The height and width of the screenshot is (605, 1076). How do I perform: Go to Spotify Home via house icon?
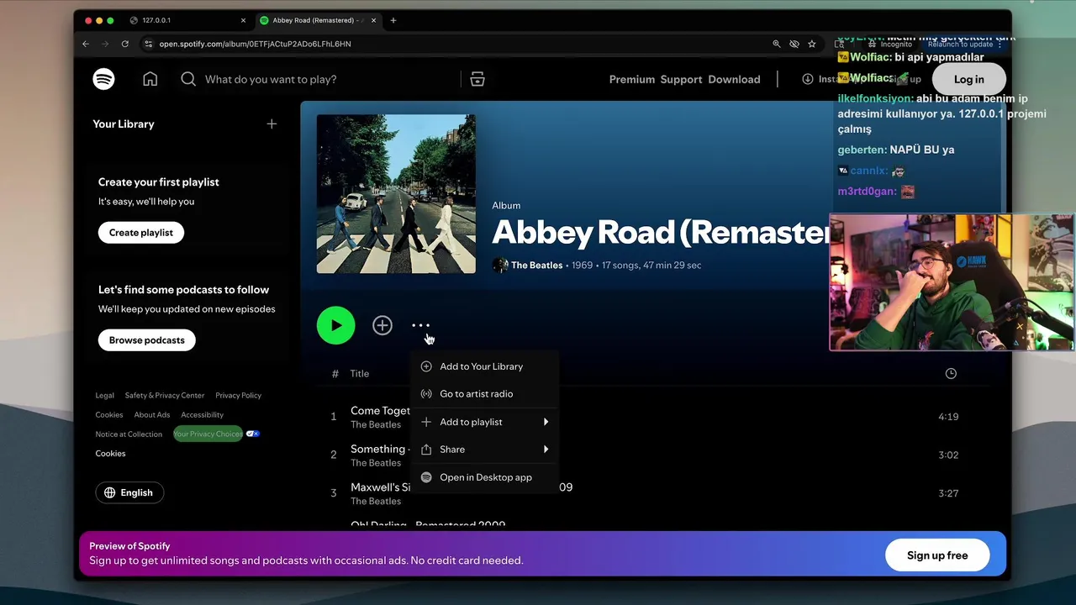[x=150, y=79]
